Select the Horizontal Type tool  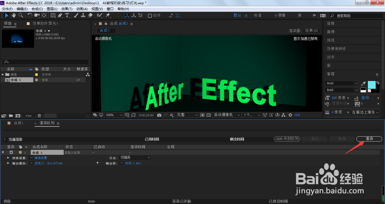tap(67, 15)
